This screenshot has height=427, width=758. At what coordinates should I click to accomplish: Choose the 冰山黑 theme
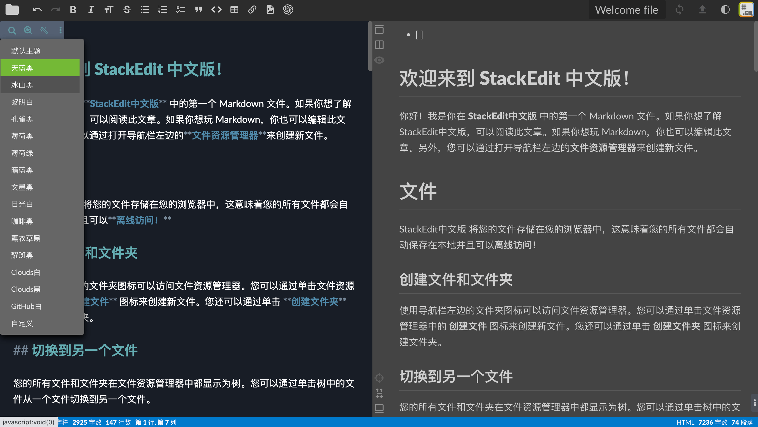[40, 85]
